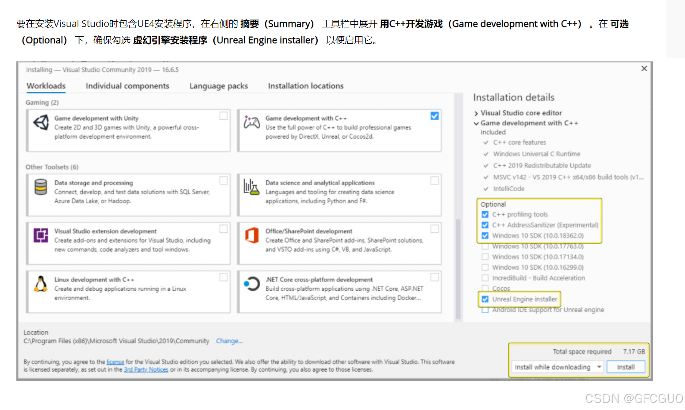Click the 'Gaming (2)' section heading
Image resolution: width=685 pixels, height=410 pixels.
[x=42, y=102]
